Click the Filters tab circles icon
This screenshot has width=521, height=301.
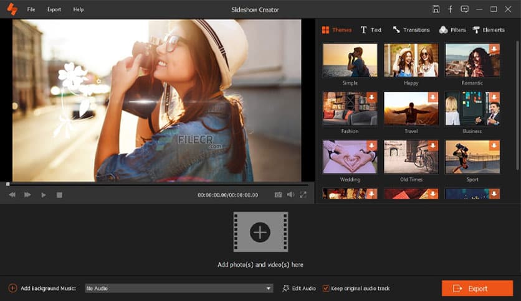443,30
